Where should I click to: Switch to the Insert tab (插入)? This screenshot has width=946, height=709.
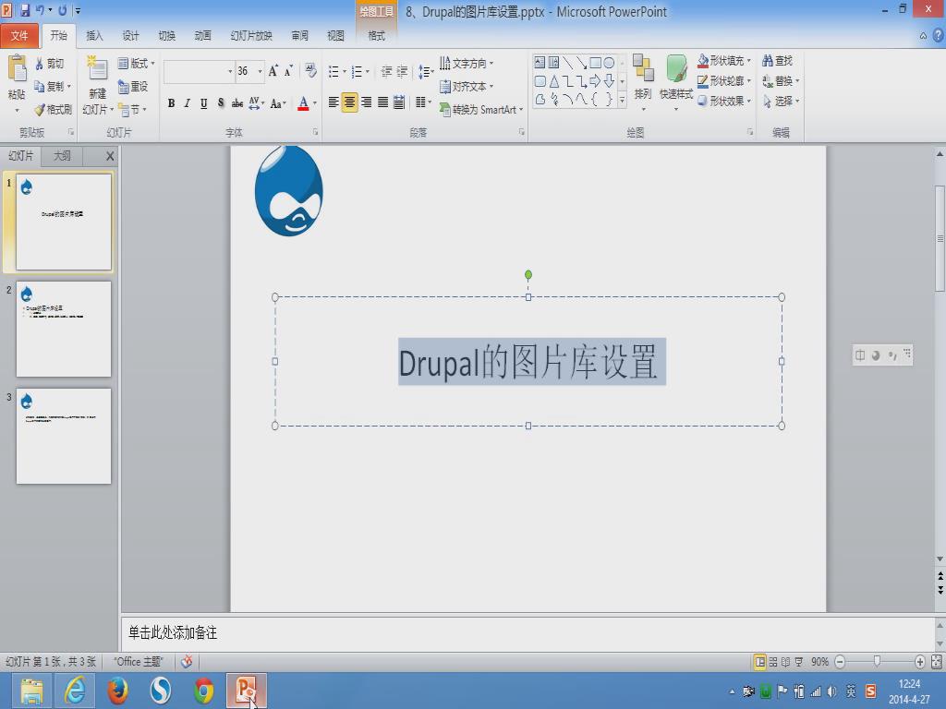point(95,36)
